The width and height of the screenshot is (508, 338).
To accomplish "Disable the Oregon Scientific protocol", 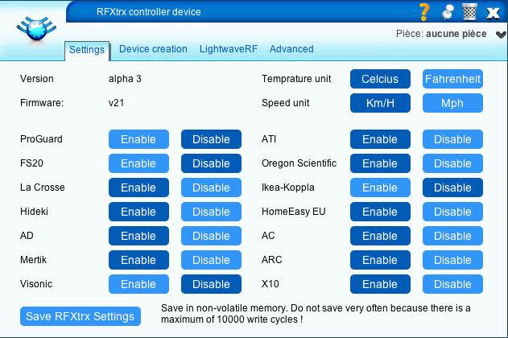I will tap(452, 163).
